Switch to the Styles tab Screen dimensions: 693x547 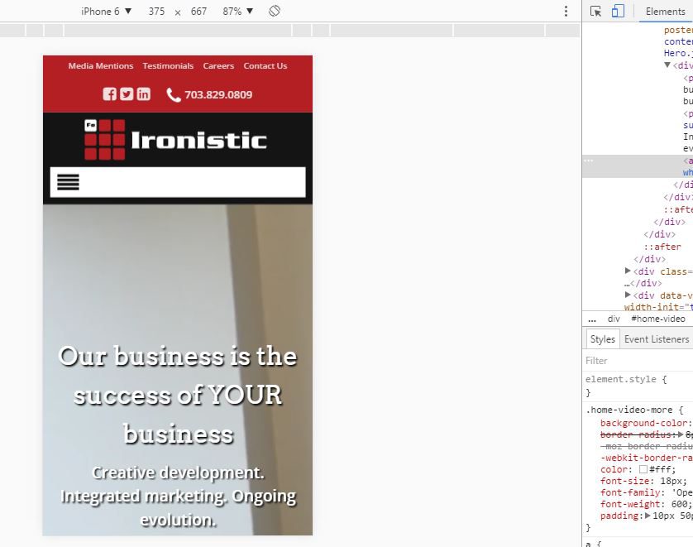coord(602,339)
